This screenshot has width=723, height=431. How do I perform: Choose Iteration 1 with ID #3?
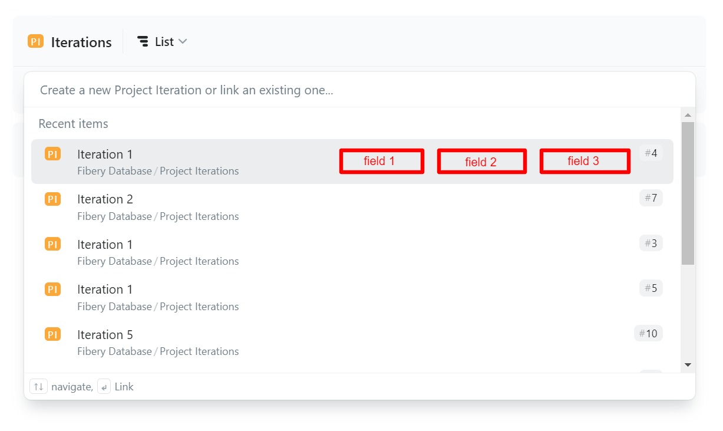[x=105, y=245]
